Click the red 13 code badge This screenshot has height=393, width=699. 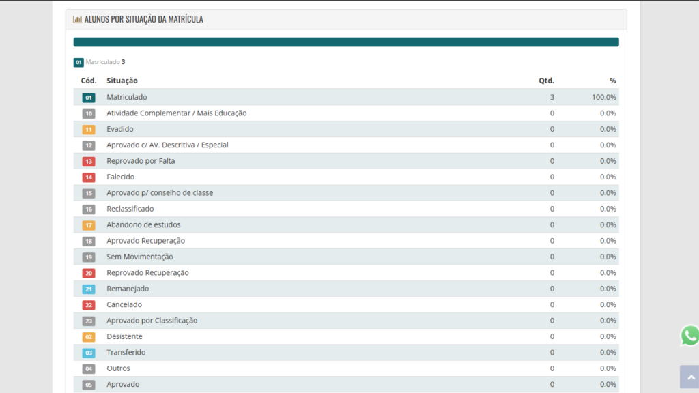click(x=89, y=162)
